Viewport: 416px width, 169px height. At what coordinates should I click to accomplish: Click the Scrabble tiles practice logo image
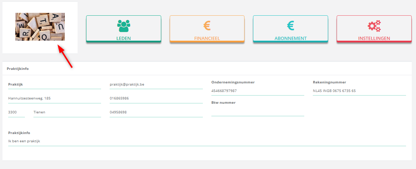pyautogui.click(x=40, y=27)
